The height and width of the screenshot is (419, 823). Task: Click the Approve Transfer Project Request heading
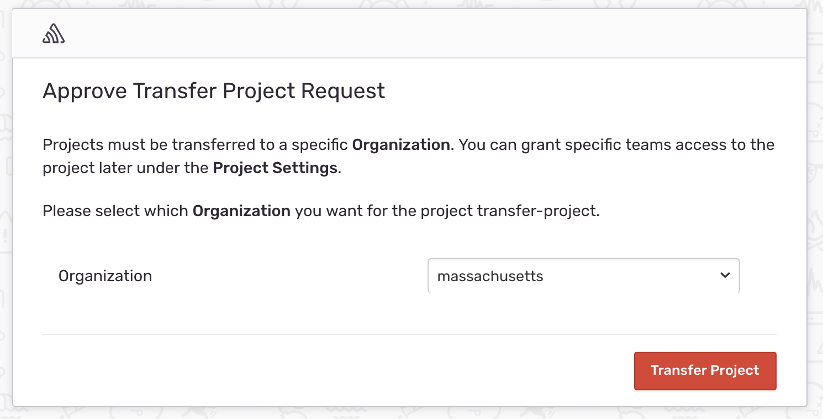(x=214, y=90)
